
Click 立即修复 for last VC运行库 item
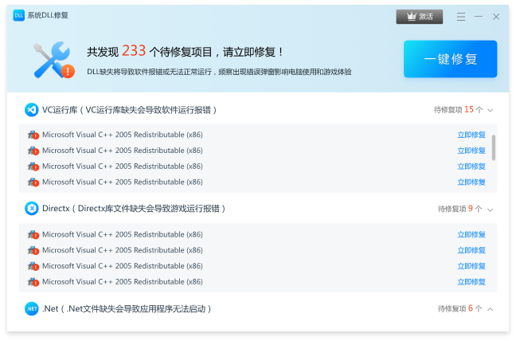click(x=471, y=182)
